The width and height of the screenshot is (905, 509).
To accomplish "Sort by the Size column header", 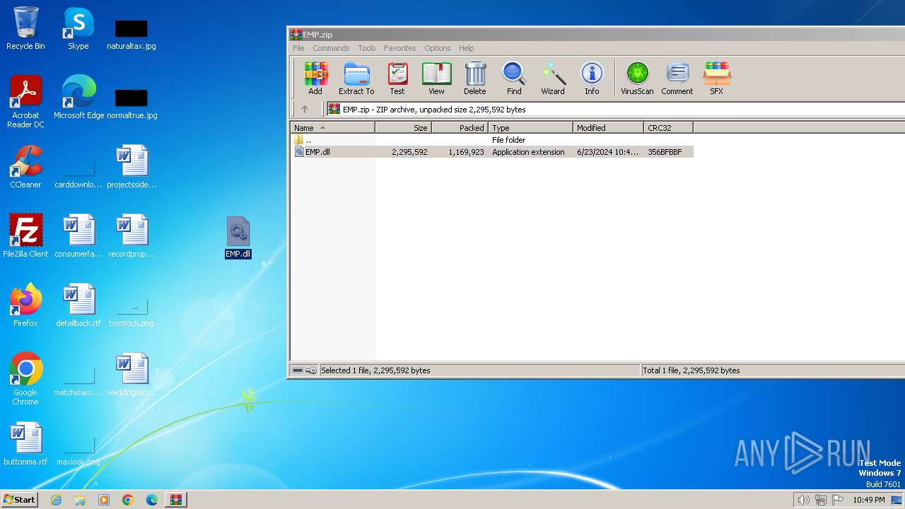I will click(x=403, y=128).
